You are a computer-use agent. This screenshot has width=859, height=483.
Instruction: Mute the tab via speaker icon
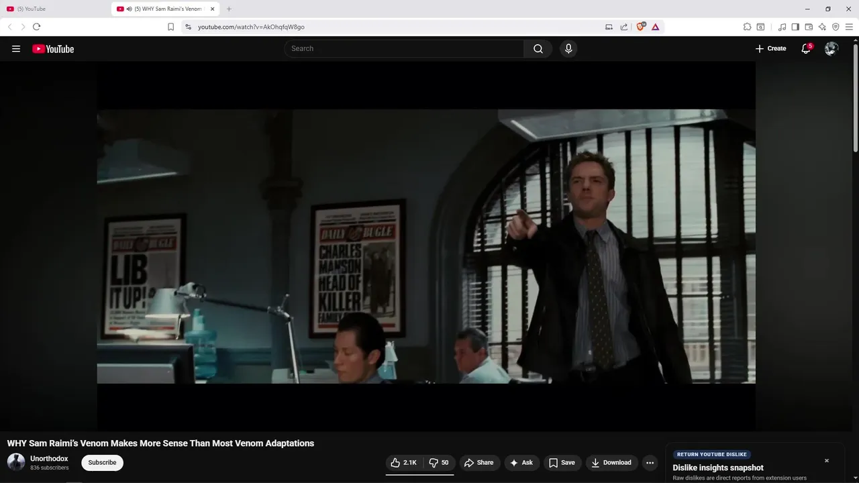(129, 9)
